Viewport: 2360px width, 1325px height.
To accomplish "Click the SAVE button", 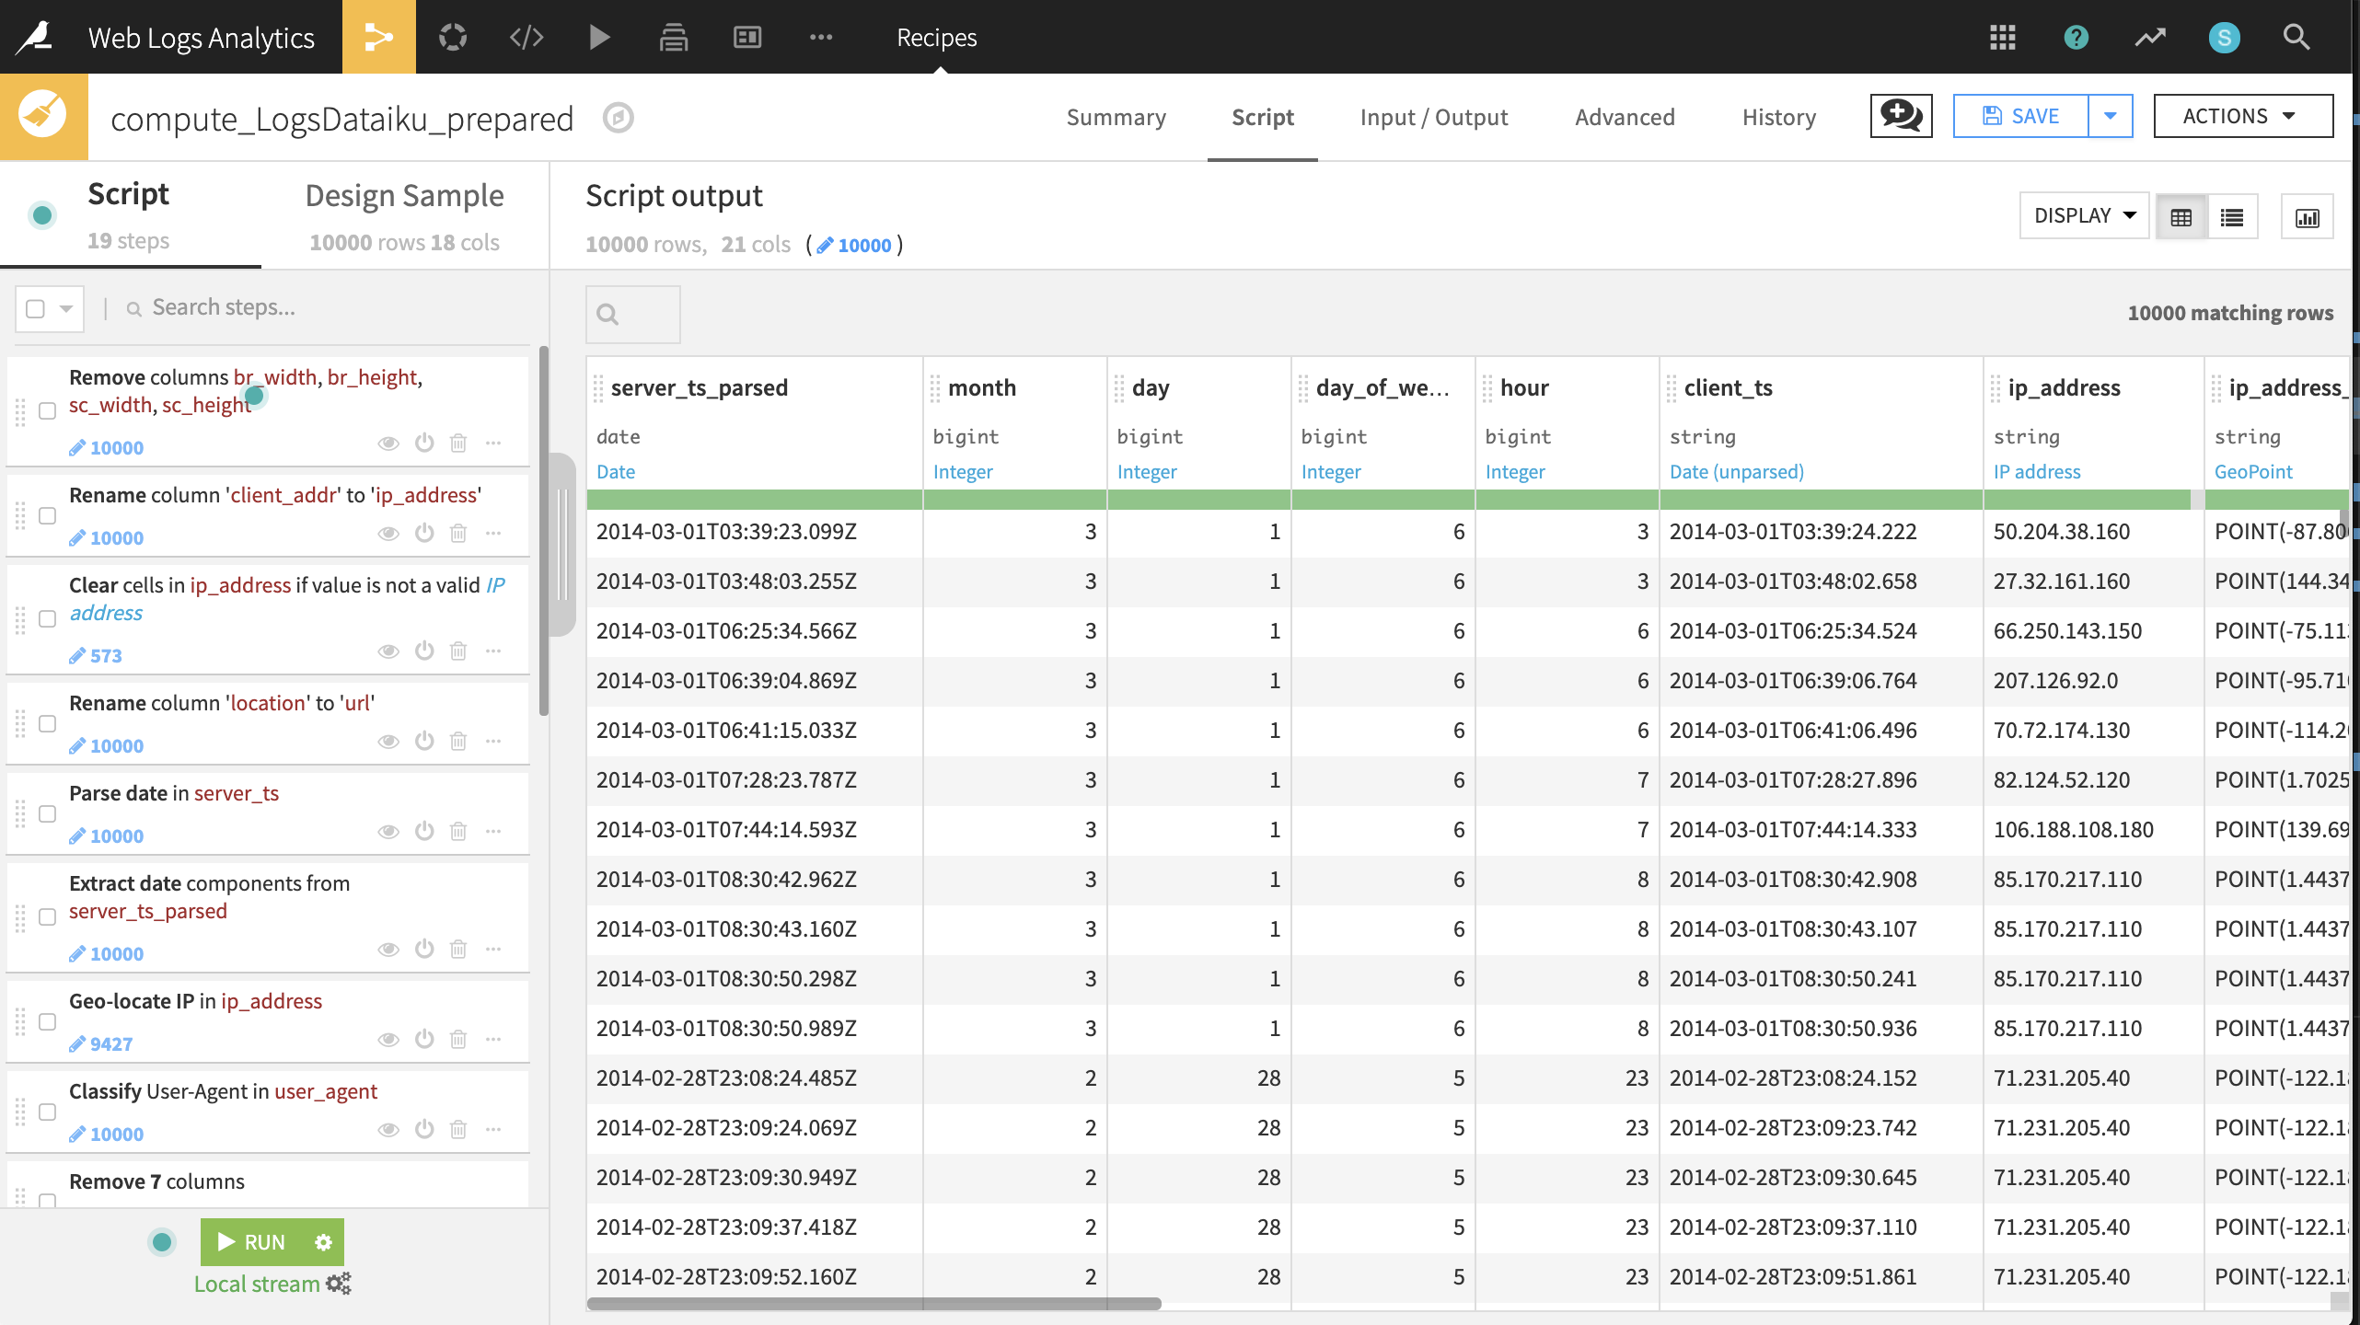I will 2021,116.
